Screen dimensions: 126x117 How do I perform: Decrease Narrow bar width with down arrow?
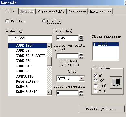point(81,57)
